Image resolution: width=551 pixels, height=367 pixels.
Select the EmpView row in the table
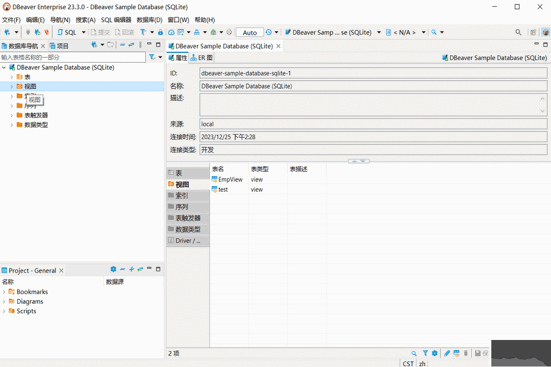point(230,179)
